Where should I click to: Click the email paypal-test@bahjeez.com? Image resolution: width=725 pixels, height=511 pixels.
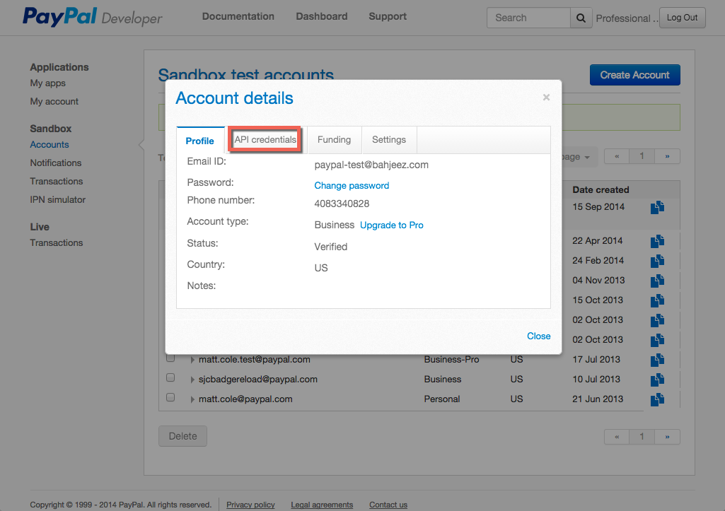(x=371, y=165)
